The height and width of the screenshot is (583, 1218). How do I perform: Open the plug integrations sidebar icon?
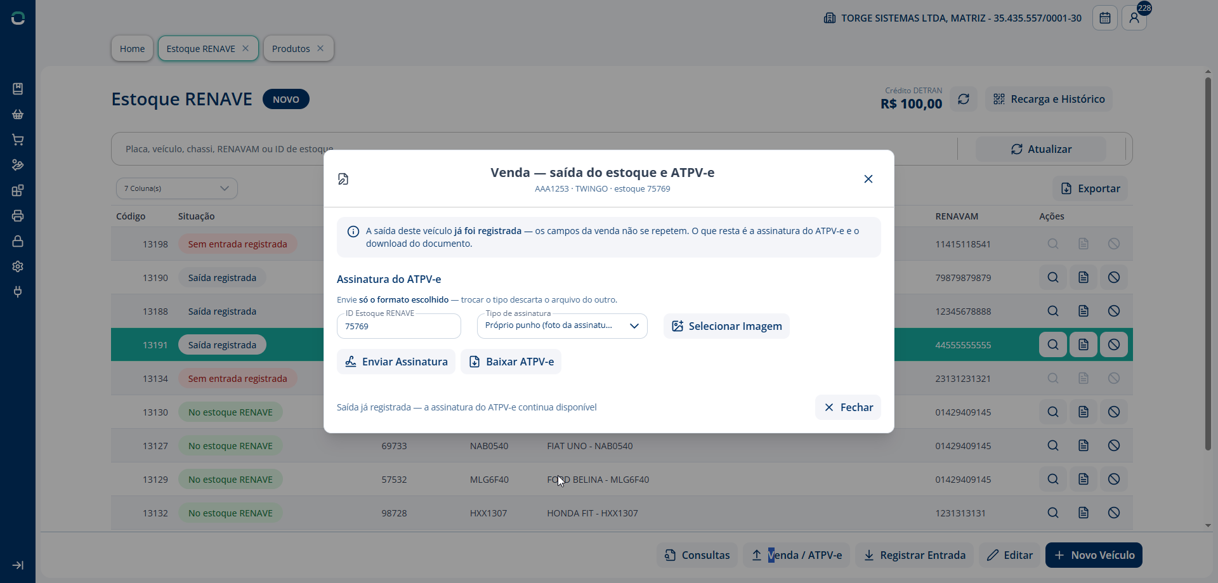[18, 292]
